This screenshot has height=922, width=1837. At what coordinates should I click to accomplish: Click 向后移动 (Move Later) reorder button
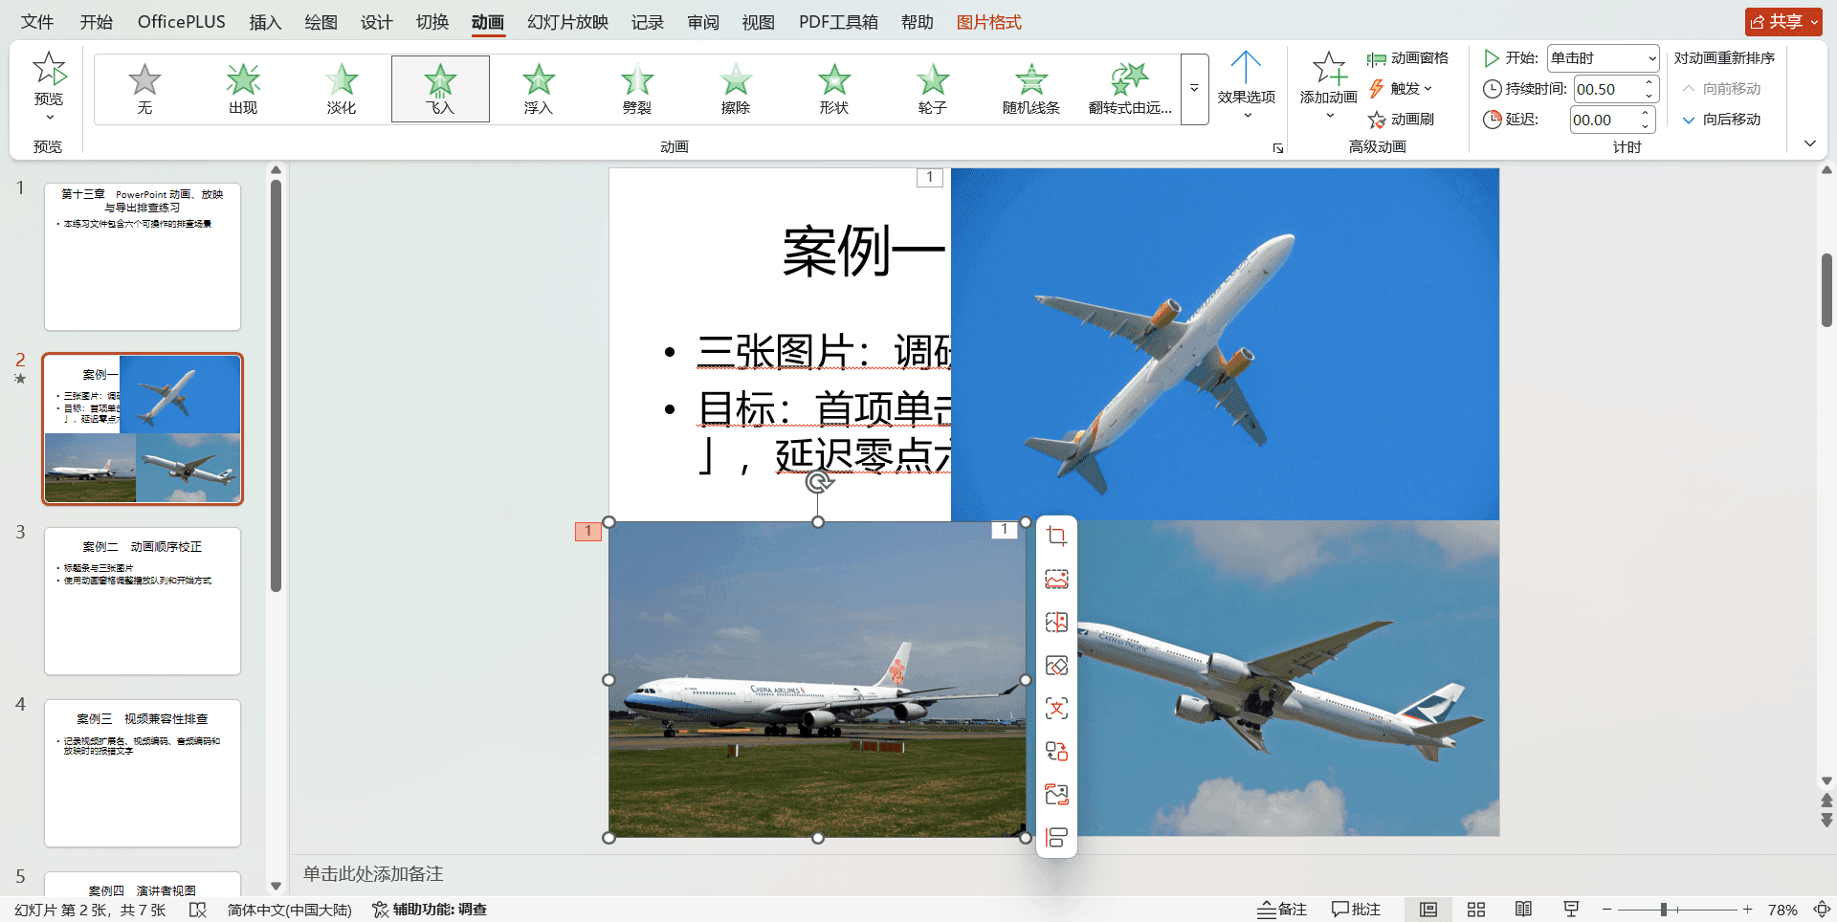[x=1721, y=120]
